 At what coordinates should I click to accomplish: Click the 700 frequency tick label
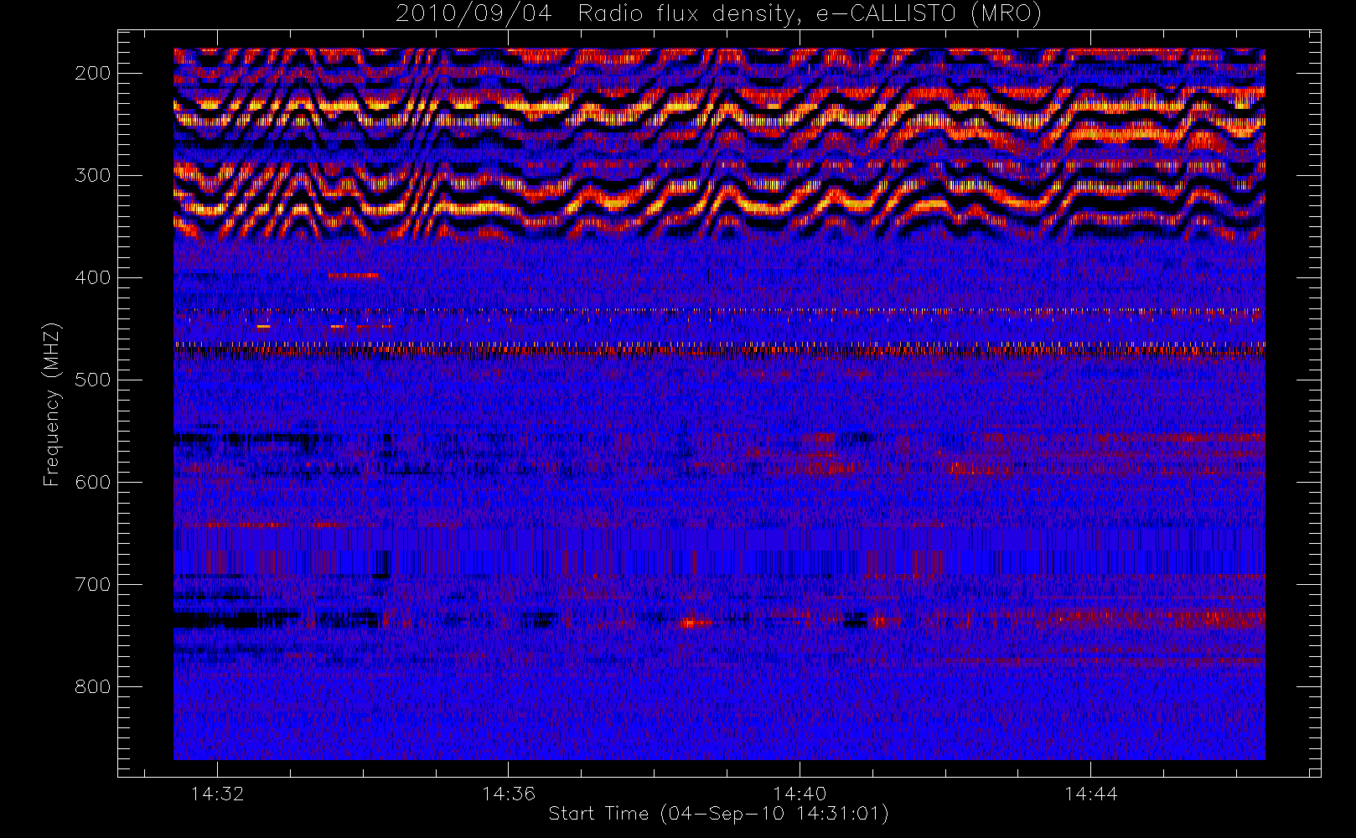click(x=92, y=584)
